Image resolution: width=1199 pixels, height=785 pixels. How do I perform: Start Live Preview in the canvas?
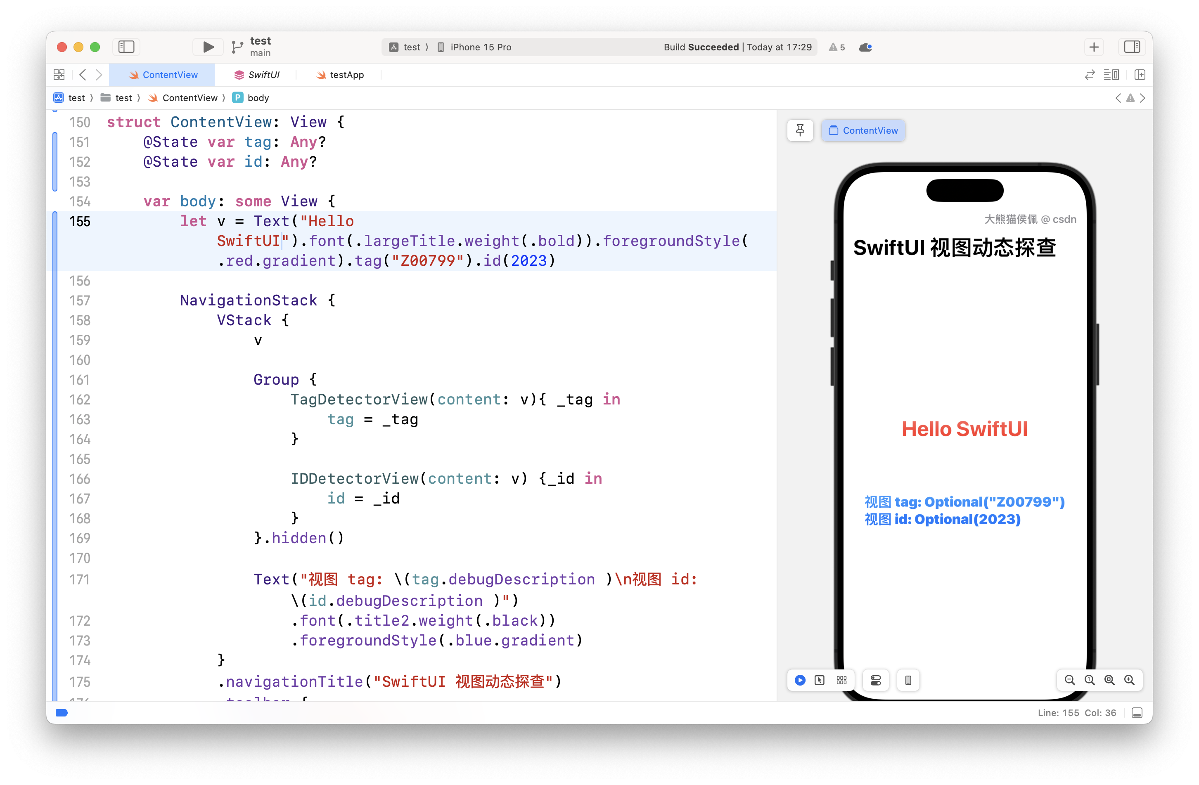pyautogui.click(x=800, y=680)
